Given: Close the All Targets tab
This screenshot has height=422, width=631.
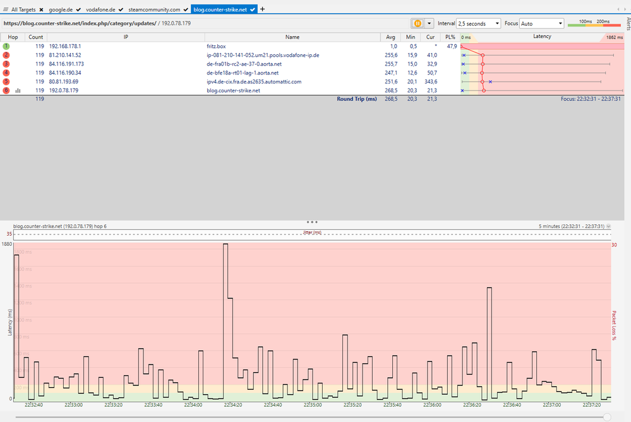Looking at the screenshot, I should [x=41, y=10].
